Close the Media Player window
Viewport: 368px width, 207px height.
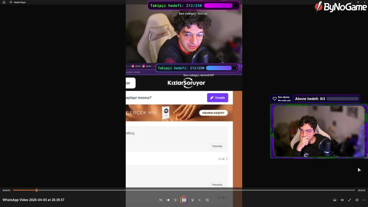tap(365, 2)
